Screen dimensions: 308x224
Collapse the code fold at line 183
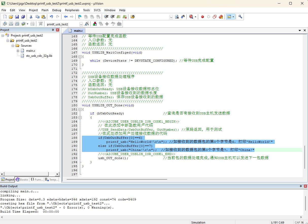point(80,117)
